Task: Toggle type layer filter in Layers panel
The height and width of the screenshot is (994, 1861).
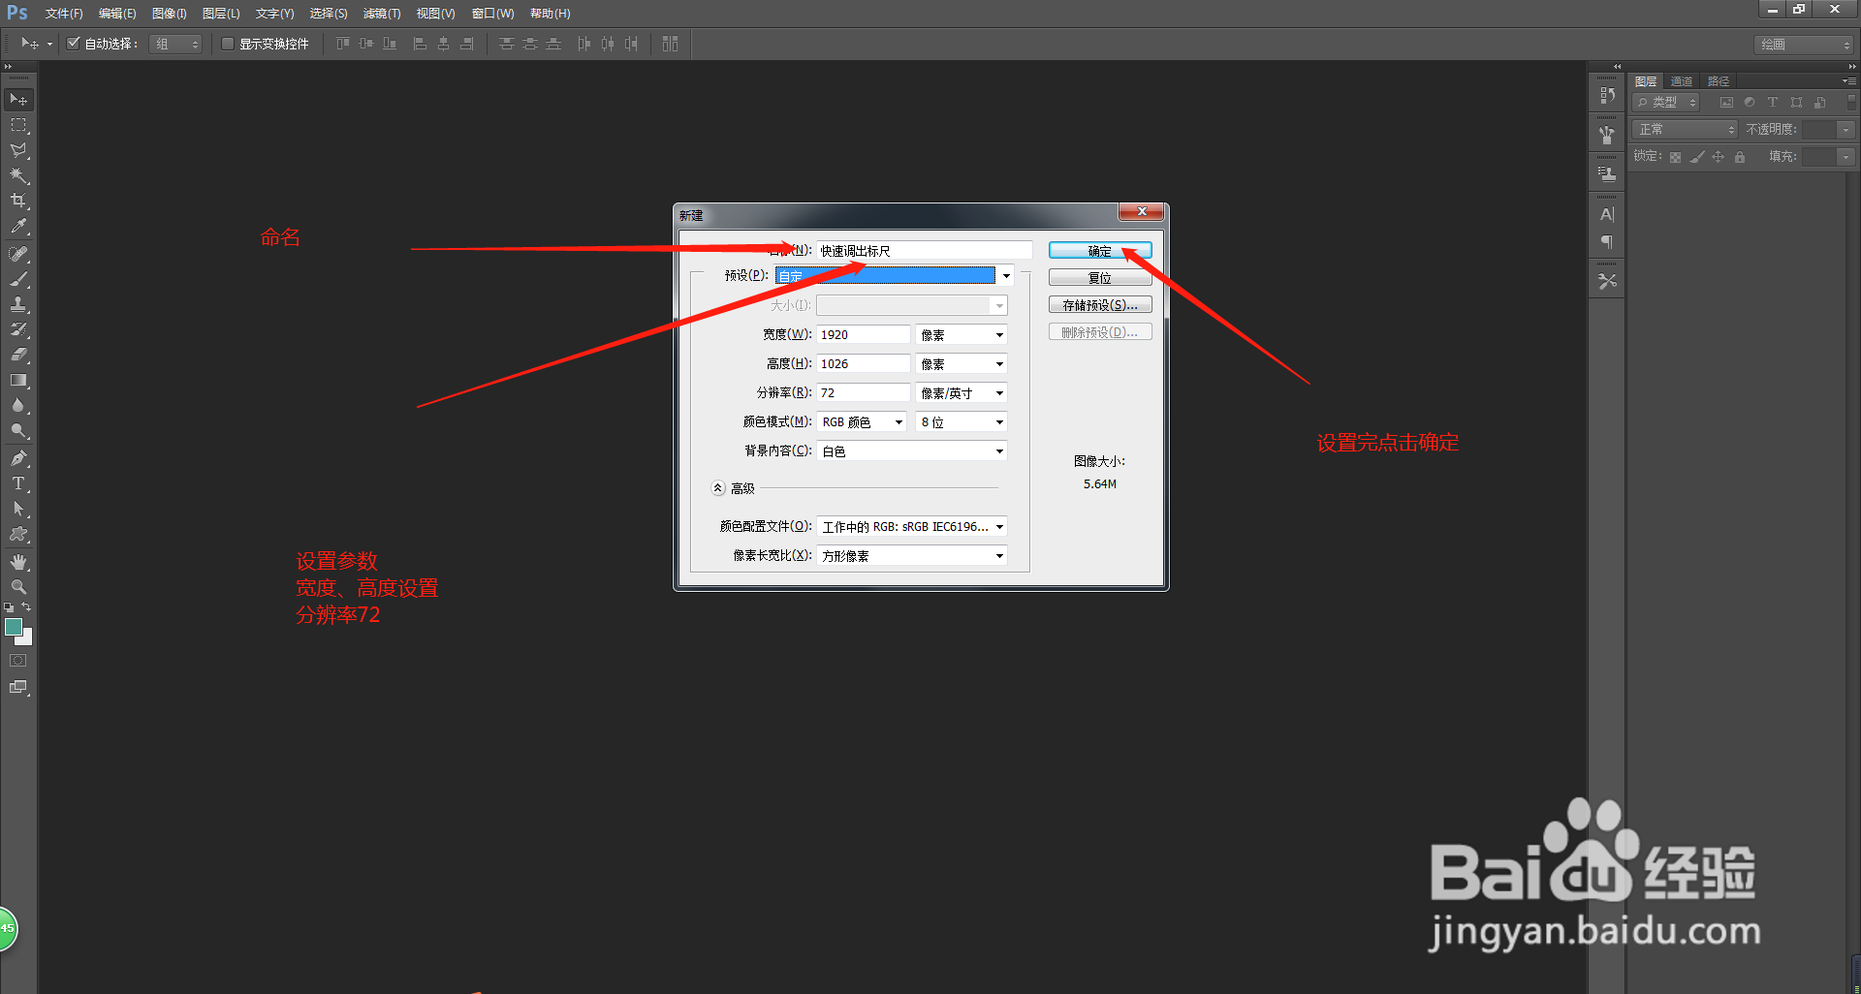Action: click(x=1773, y=102)
